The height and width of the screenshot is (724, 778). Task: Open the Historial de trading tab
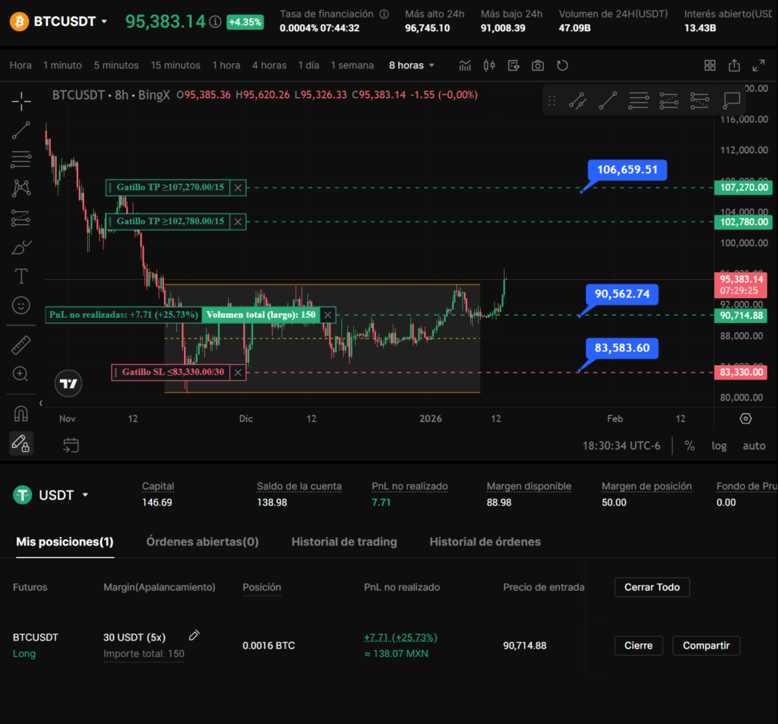point(344,541)
